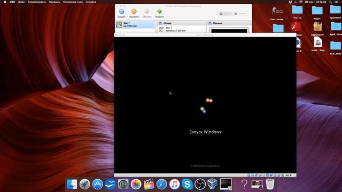This screenshot has height=192, width=342.
Task: Click the Windows 7 (64-bit) OS value
Action: pos(176,31)
